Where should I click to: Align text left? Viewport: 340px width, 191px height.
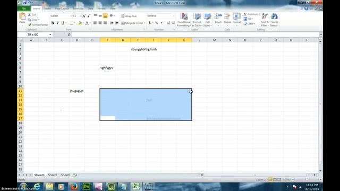pos(95,23)
